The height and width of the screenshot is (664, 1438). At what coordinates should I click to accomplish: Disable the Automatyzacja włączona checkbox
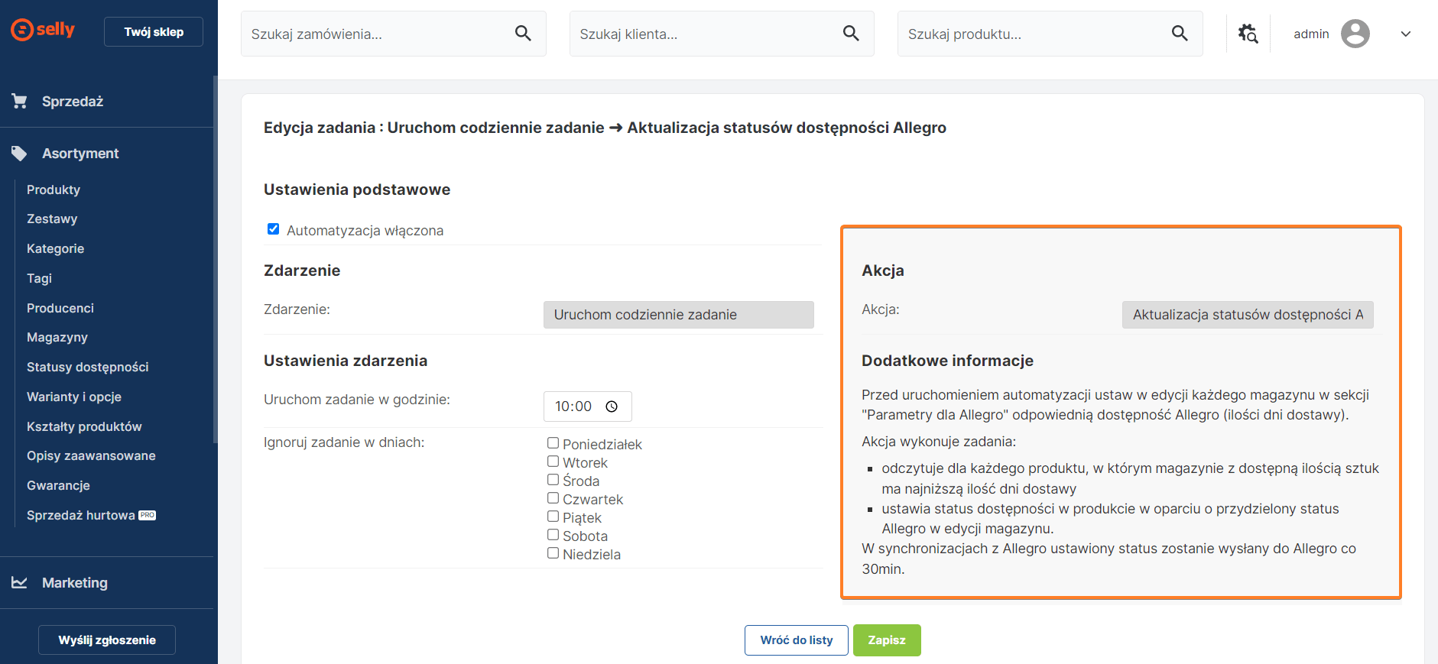(273, 229)
